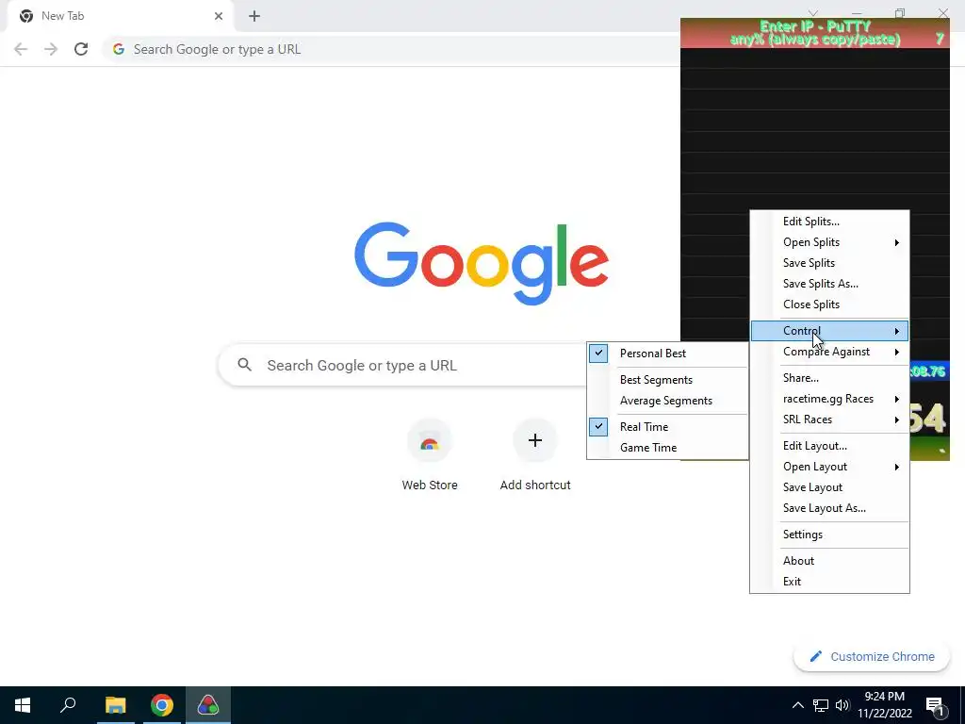Choose Save Layout
Screen dimensions: 965x724
(829, 487)
